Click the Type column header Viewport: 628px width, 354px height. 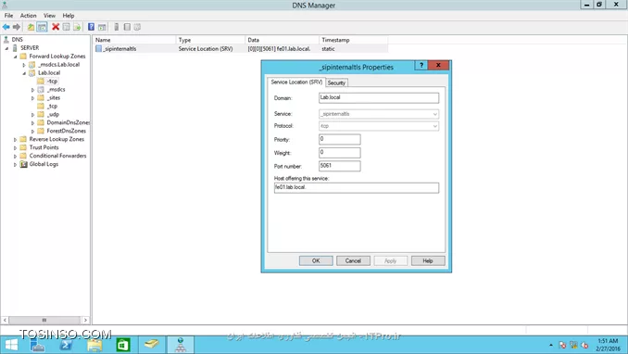tap(210, 40)
